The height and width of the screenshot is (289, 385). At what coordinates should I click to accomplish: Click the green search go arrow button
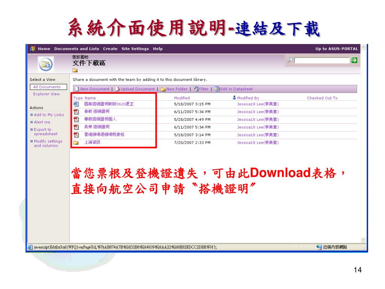tap(354, 60)
